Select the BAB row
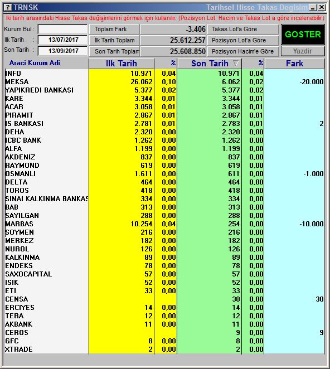 coord(164,207)
